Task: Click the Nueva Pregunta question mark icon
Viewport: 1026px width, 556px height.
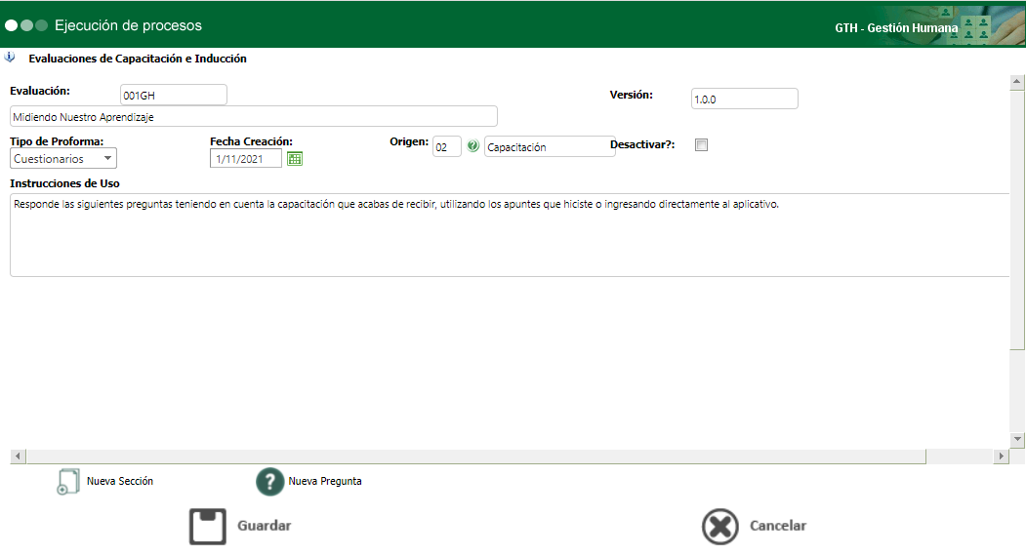Action: pos(269,482)
